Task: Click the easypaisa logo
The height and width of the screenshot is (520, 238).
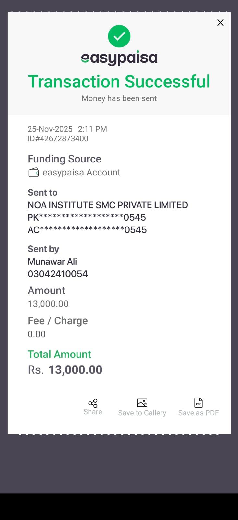Action: click(x=119, y=58)
